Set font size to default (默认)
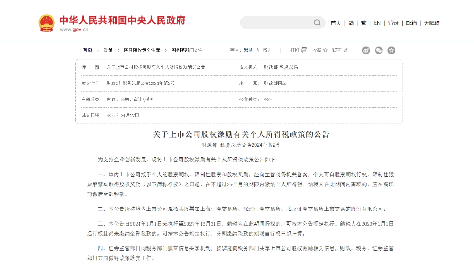Image resolution: width=474 pixels, height=266 pixels. point(248,50)
